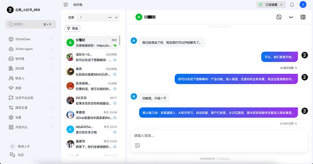The width and height of the screenshot is (313, 164).
Task: Open the notification bell
Action: [x=292, y=5]
